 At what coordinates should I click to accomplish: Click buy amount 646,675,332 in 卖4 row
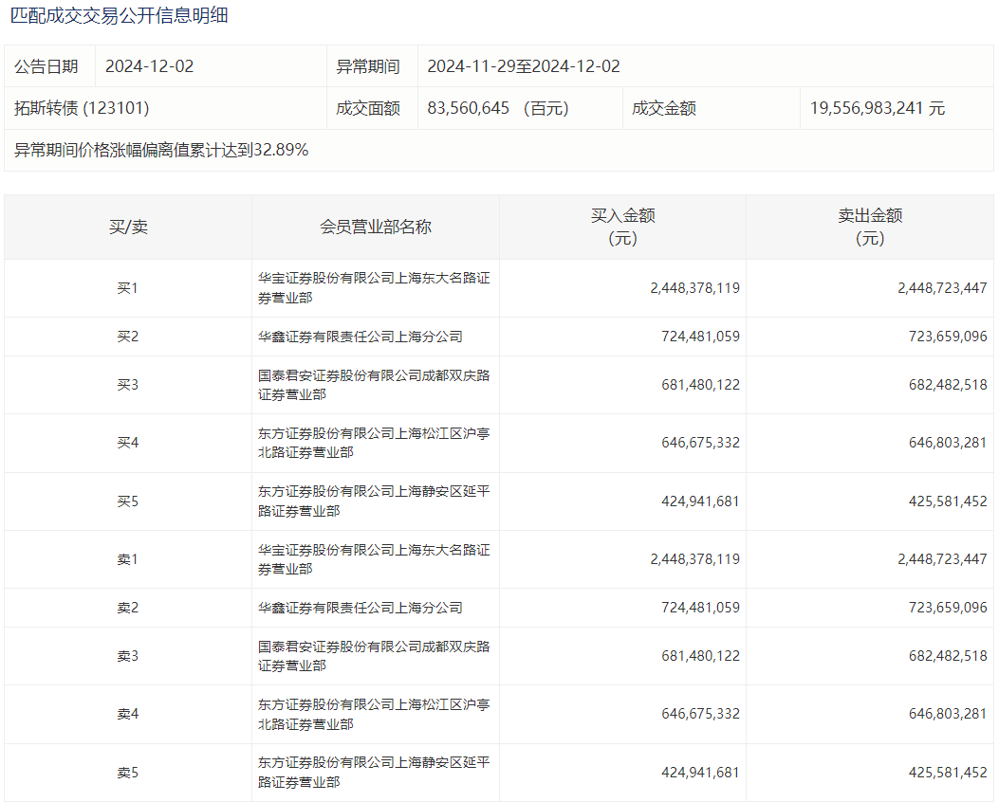click(701, 714)
